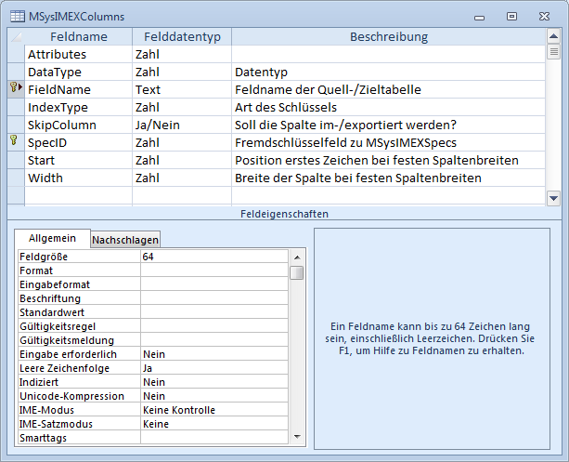Open the Ja/Nein data type for SkipColumn
This screenshot has height=462, width=569.
(x=181, y=125)
